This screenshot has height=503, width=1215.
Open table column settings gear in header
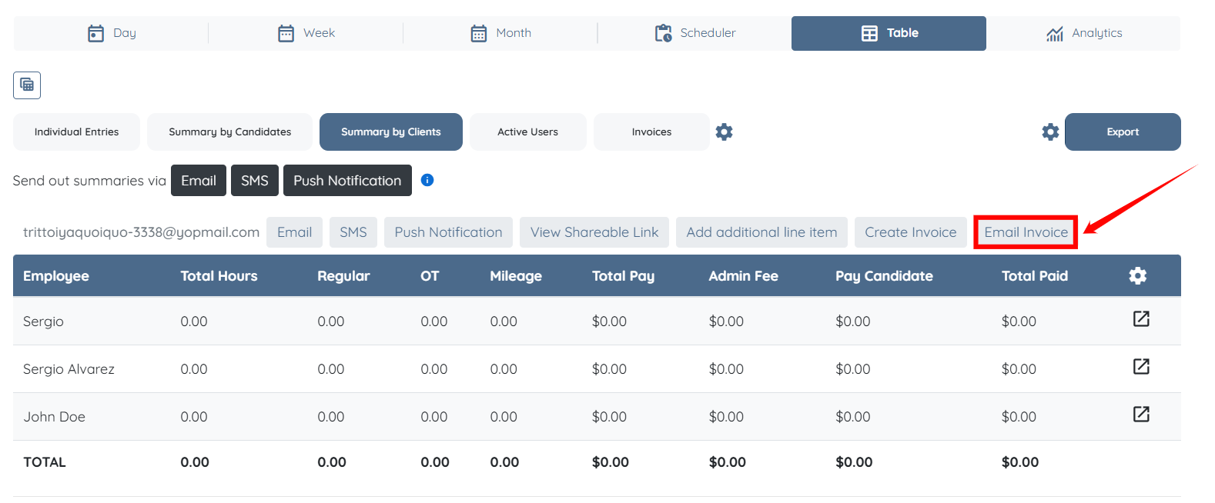pyautogui.click(x=1137, y=275)
